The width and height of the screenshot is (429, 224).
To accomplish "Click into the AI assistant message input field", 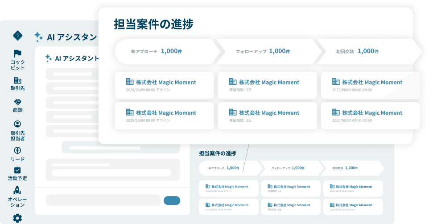I will pyautogui.click(x=103, y=200).
